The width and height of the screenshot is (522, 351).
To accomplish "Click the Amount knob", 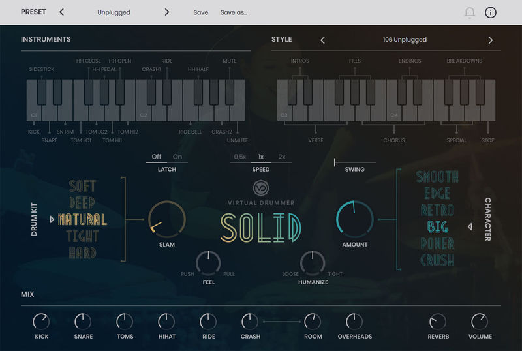I will point(354,219).
